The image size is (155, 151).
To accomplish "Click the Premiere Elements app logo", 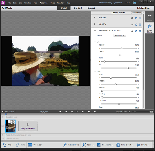I will [3, 3].
